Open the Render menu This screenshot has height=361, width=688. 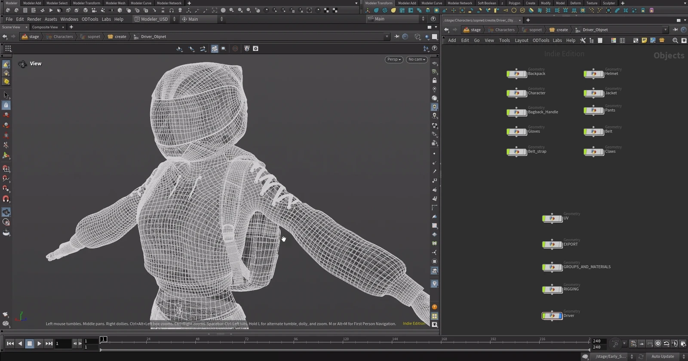click(34, 19)
